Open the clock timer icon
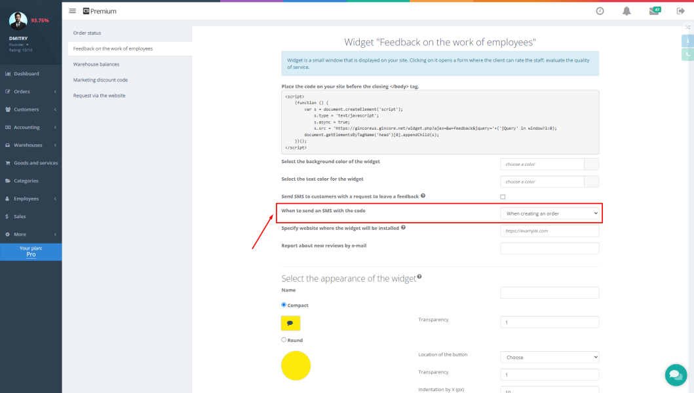The height and width of the screenshot is (393, 694). coord(600,11)
